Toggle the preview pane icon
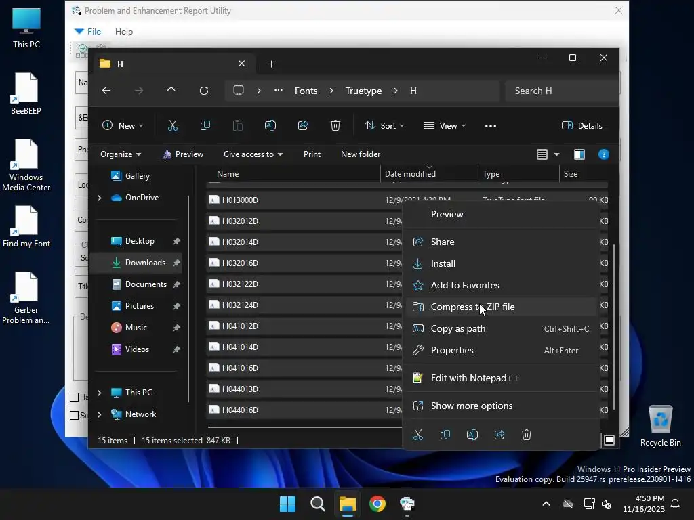The image size is (694, 520). click(x=579, y=154)
